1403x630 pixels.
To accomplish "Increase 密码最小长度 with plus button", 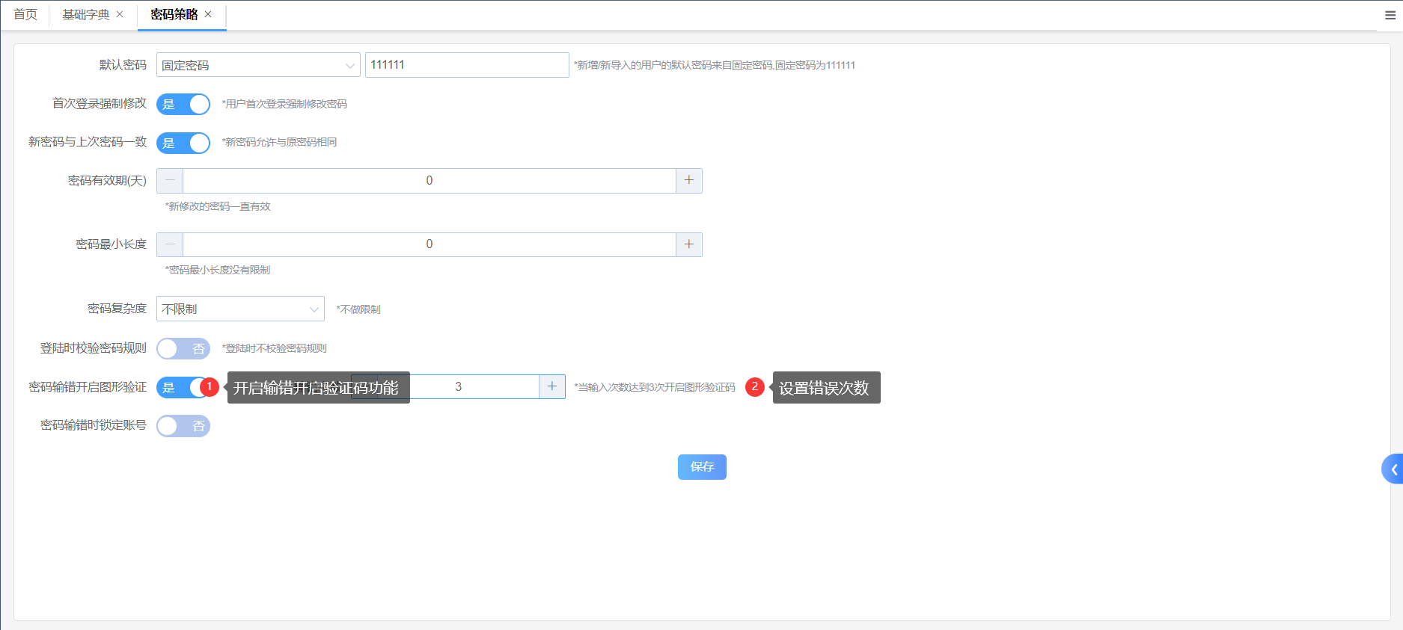I will click(x=688, y=244).
